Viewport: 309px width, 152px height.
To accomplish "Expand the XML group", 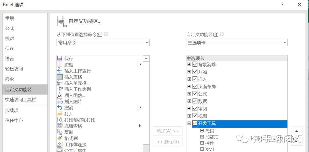I will tap(202, 149).
